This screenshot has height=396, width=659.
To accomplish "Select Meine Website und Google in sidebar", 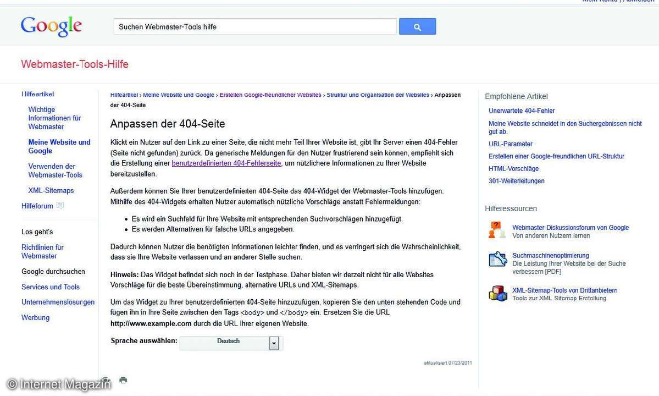I will point(59,146).
